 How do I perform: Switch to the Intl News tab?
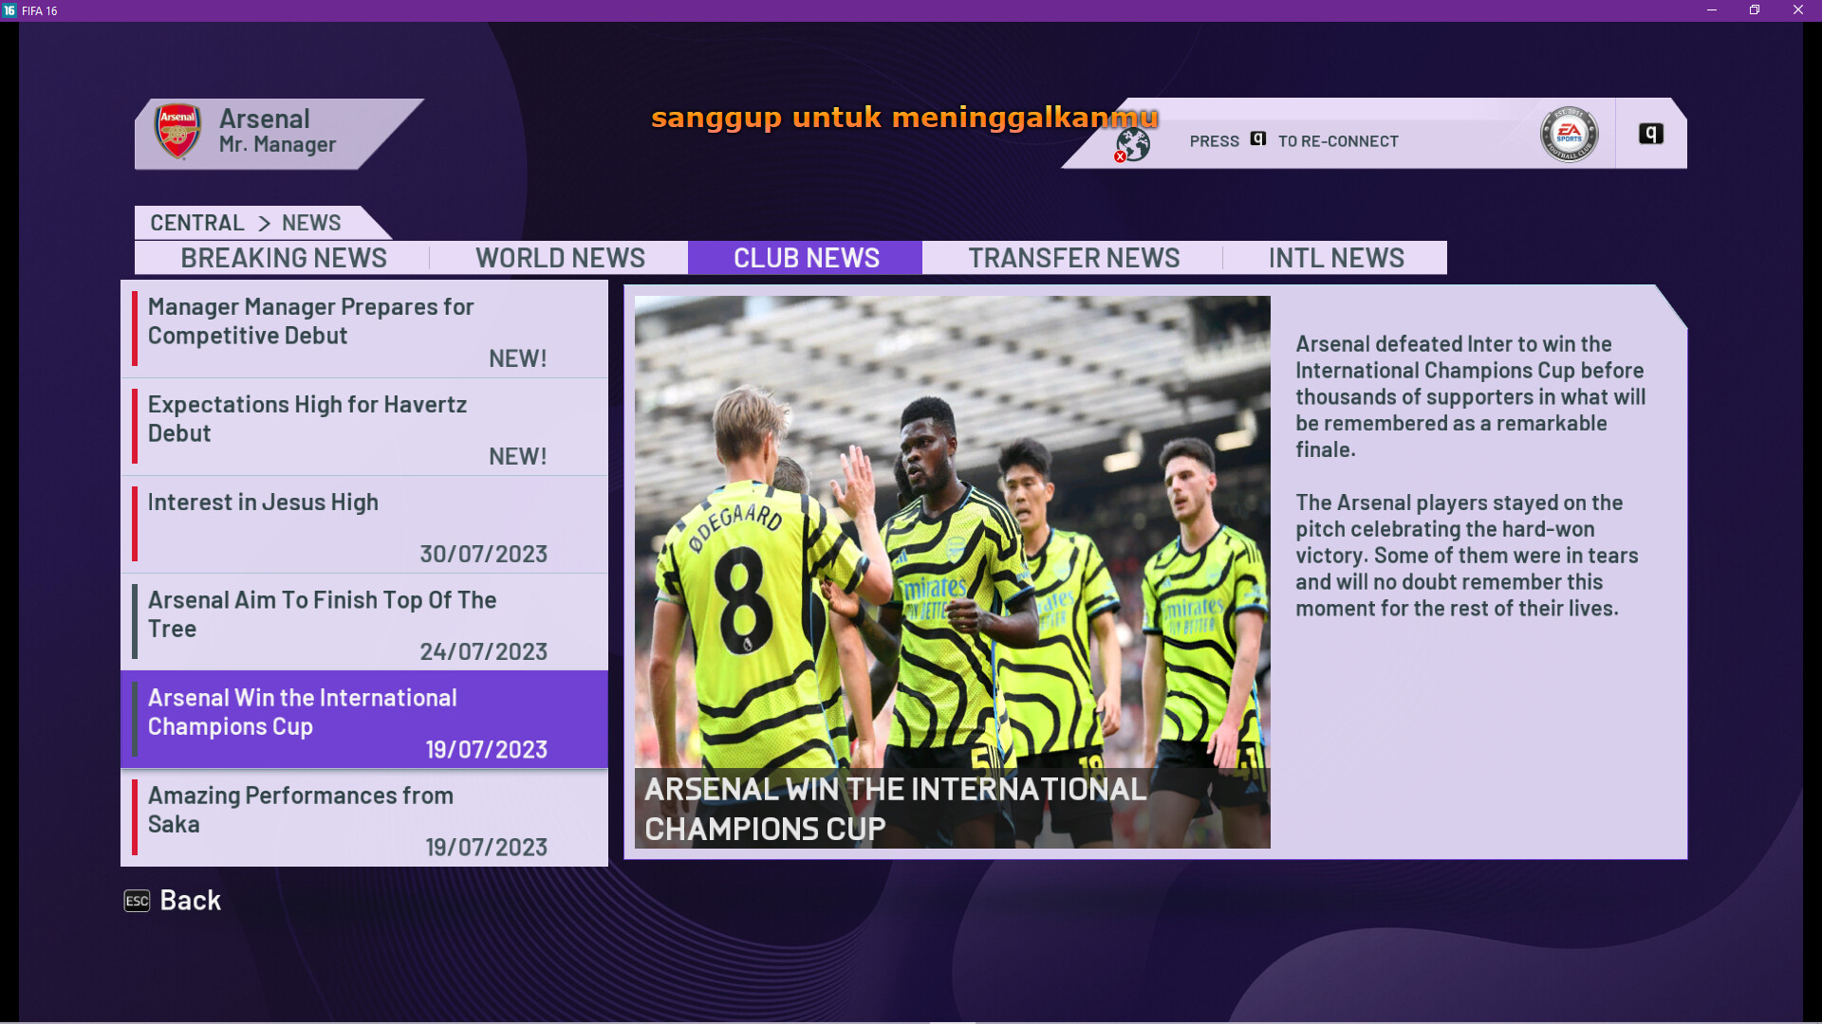coord(1336,258)
